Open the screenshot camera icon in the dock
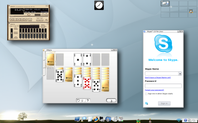The image size is (198, 123). click(102, 119)
